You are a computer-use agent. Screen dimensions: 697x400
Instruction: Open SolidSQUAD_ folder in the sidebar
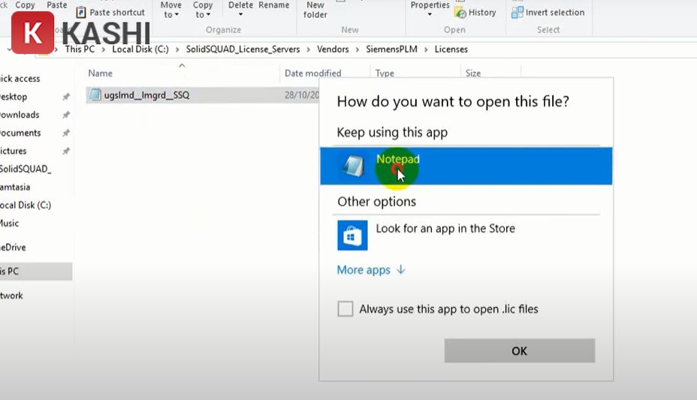[26, 169]
